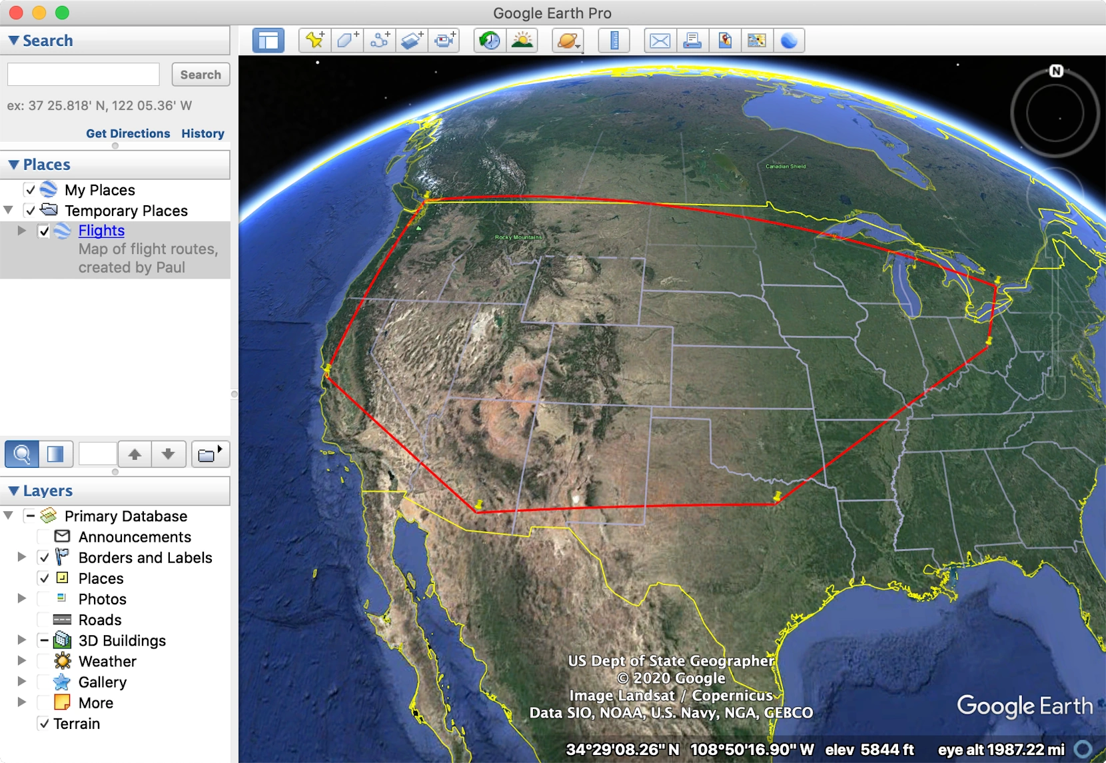The image size is (1106, 763).
Task: Click the search text field
Action: tap(83, 75)
